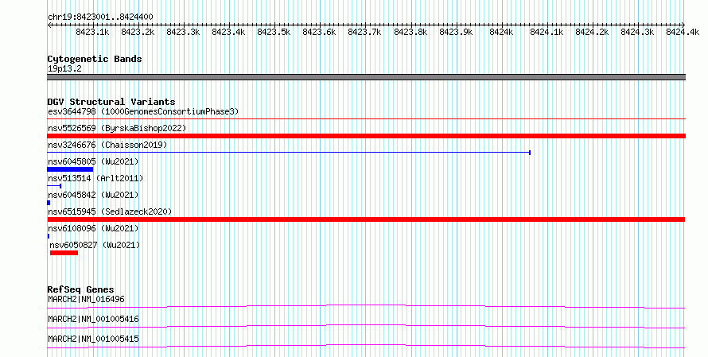This screenshot has width=708, height=357.
Task: Open gene MARCH2|NM_016496
Action: [x=86, y=299]
